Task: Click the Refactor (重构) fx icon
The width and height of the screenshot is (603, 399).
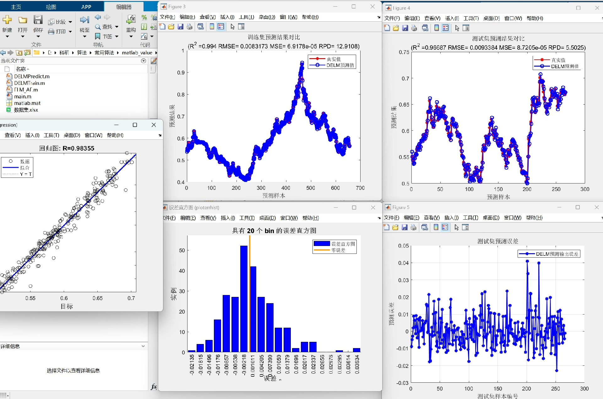Action: tap(131, 20)
